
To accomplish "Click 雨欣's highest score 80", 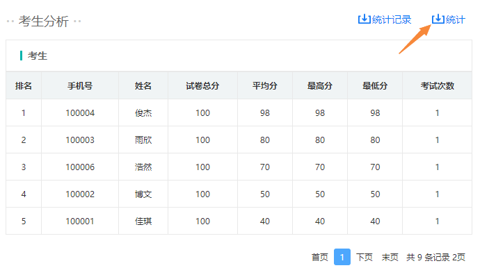I will pos(320,140).
